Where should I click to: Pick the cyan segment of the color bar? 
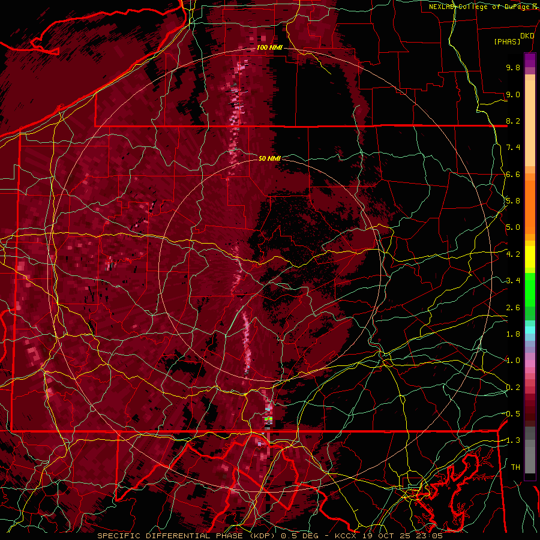(530, 330)
